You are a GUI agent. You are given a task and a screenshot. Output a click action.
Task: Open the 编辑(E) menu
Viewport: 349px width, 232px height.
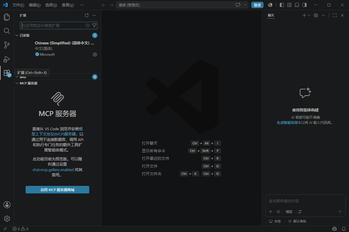(35, 5)
